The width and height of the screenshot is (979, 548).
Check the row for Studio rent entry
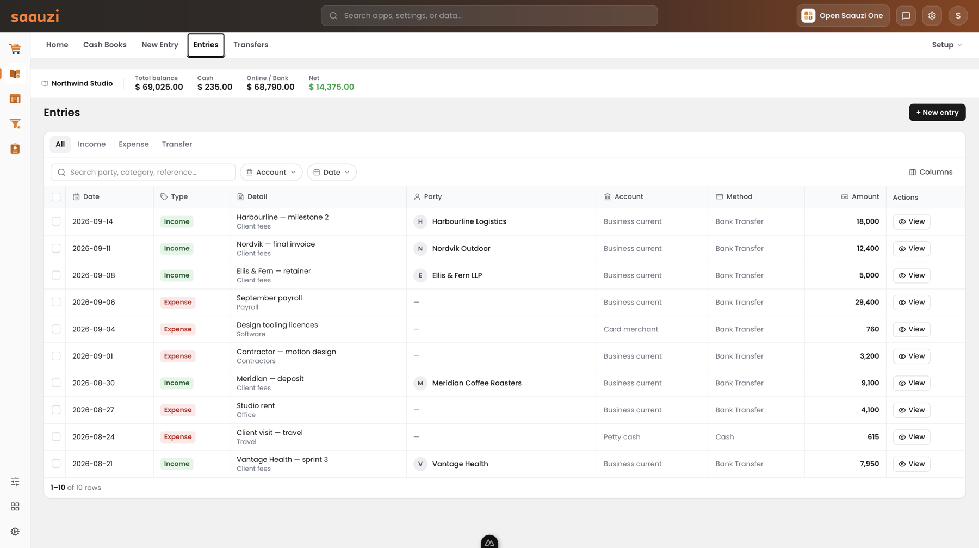56,410
